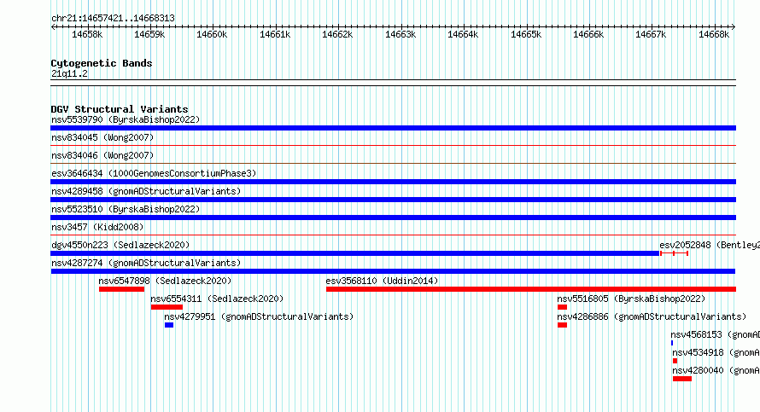
Task: Open the nsv3457 (Kidd2008) label
Action: click(x=97, y=227)
